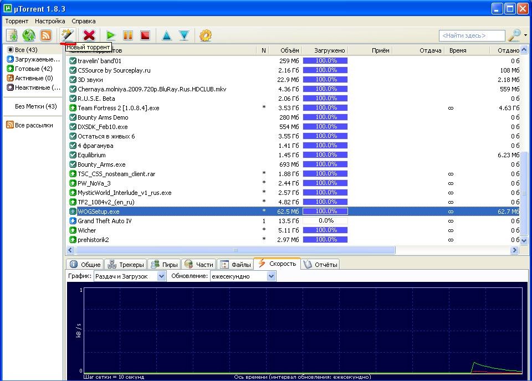
Task: Click status icon of travelin' band'01 torrent
Action: (x=73, y=61)
